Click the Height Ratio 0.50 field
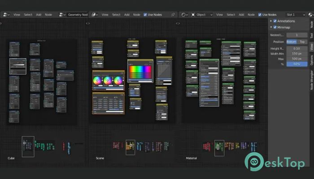Viewport: 314px width, 179px height. [297, 48]
